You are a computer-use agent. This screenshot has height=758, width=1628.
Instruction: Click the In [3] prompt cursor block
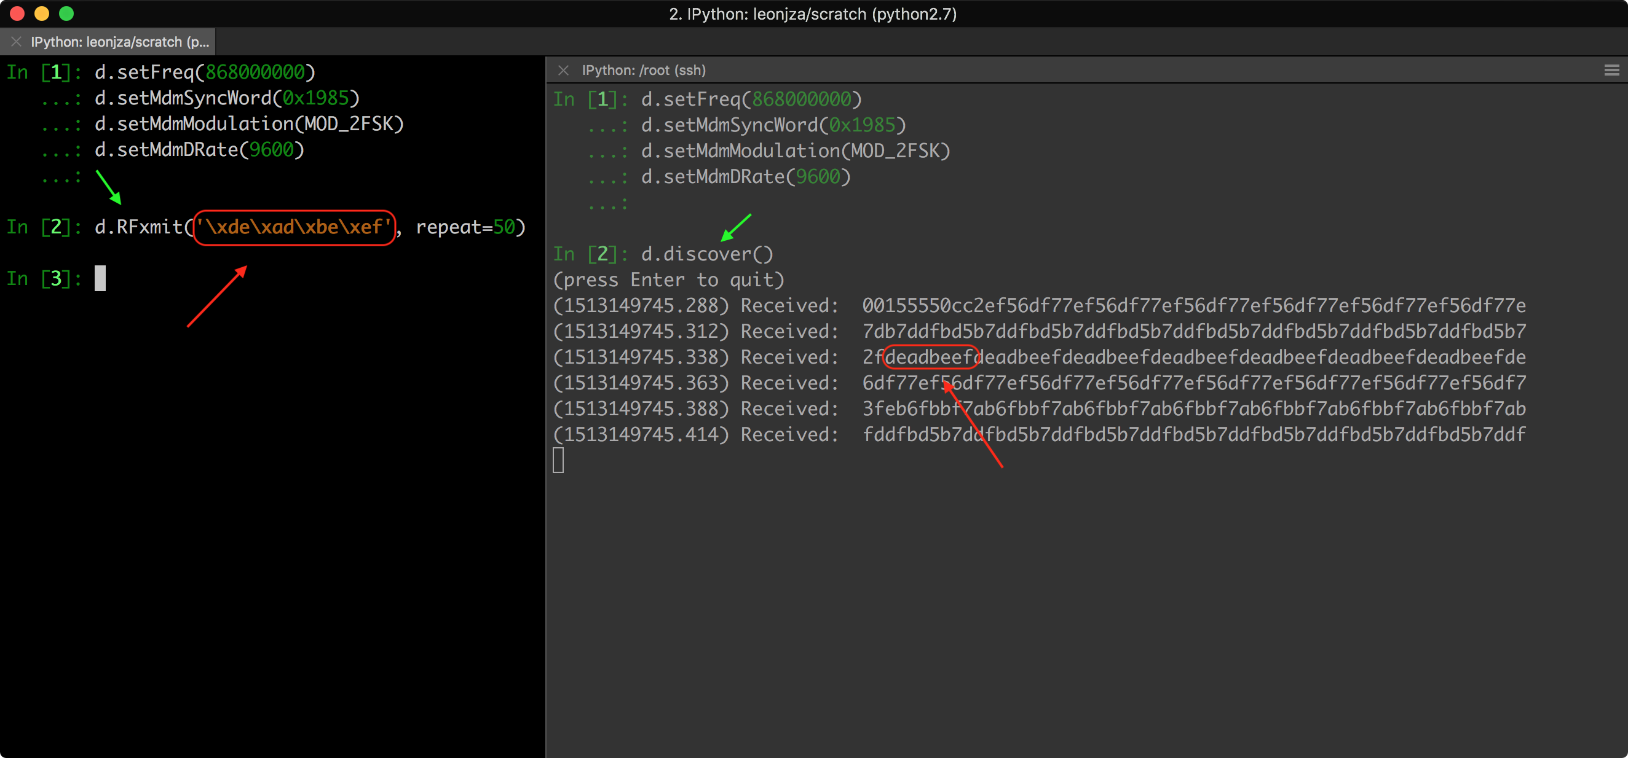tap(100, 278)
